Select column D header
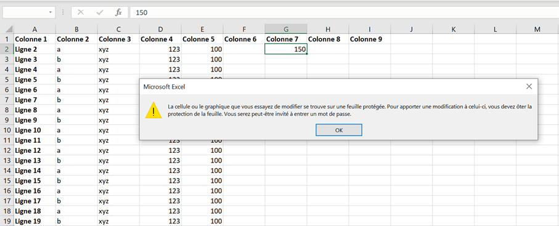 pos(160,29)
